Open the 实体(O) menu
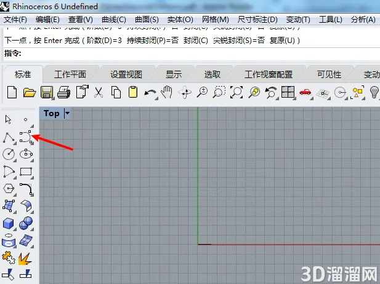 click(180, 19)
